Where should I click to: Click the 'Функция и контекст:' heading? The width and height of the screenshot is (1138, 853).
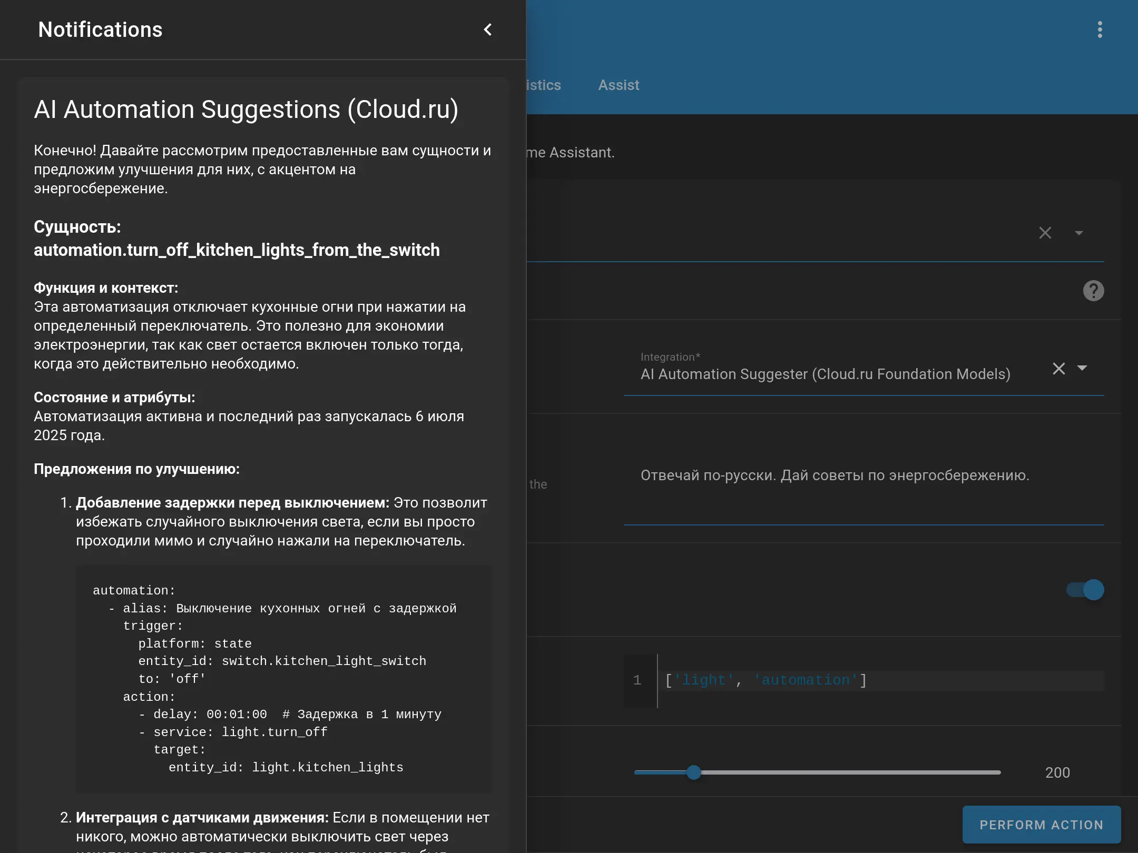click(x=106, y=288)
